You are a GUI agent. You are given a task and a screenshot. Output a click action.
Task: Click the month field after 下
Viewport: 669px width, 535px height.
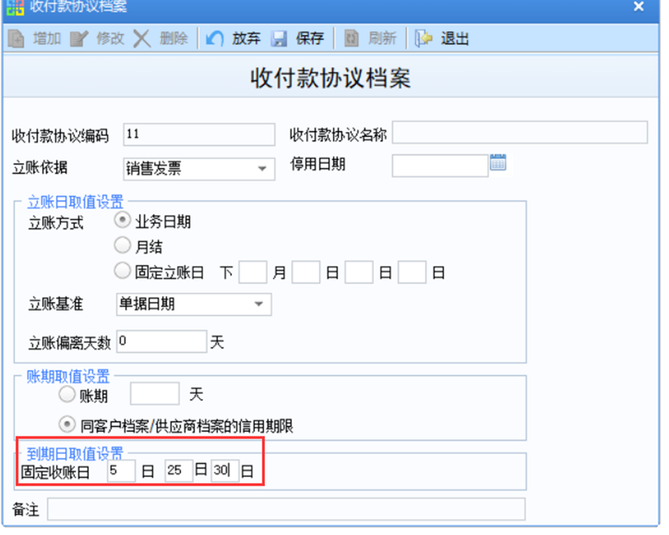(x=253, y=272)
